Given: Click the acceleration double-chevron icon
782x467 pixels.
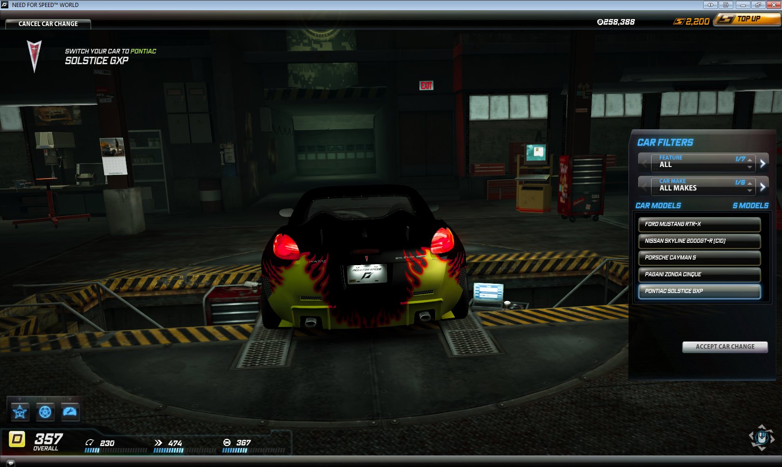Looking at the screenshot, I should coord(158,442).
